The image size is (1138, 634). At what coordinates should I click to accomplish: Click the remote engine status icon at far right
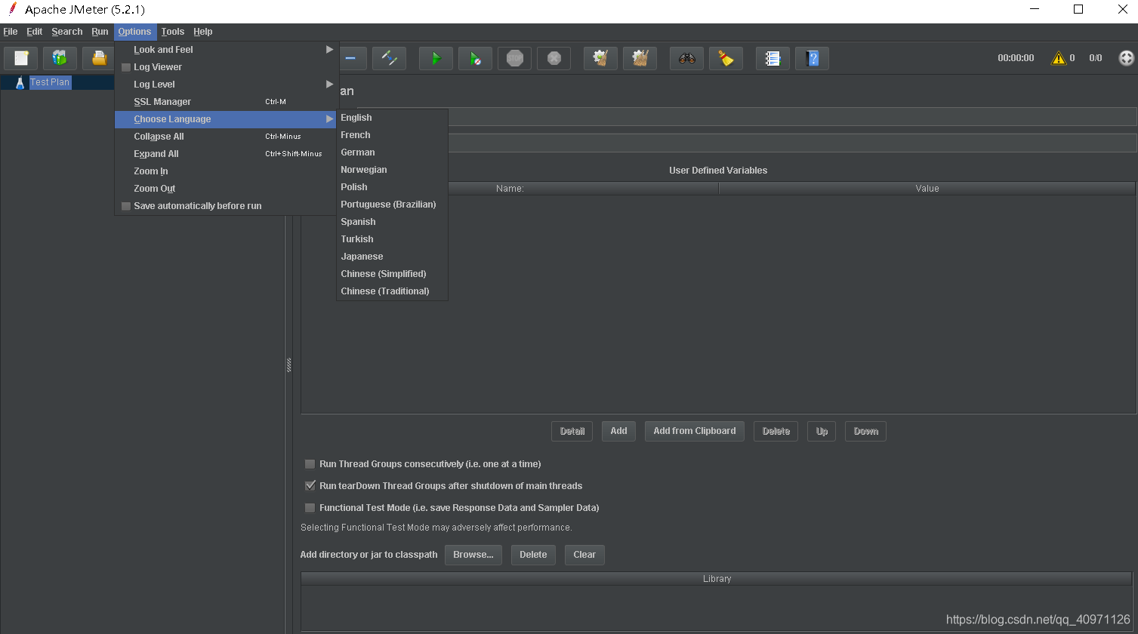coord(1126,58)
